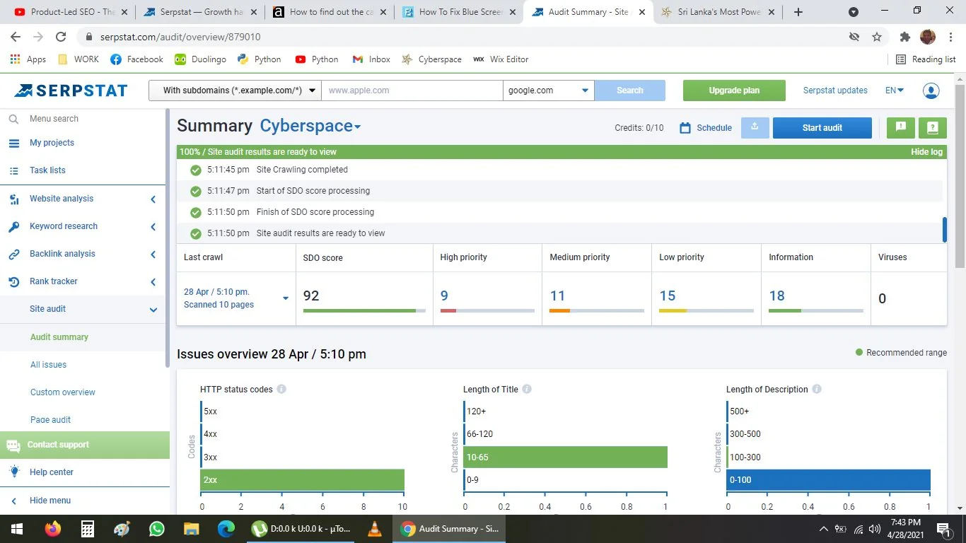The height and width of the screenshot is (543, 966).
Task: Open the Cyberspace project dropdown
Action: click(310, 127)
